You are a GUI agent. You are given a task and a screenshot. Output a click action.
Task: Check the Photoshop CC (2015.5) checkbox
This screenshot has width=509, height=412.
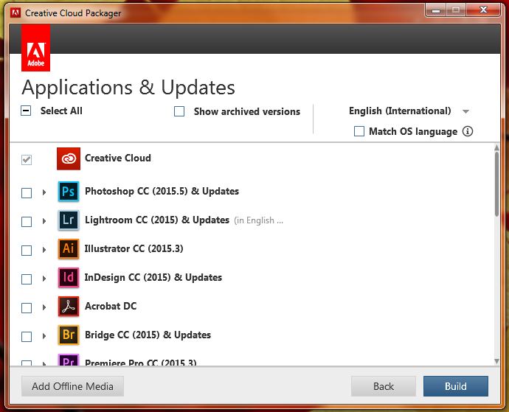27,192
